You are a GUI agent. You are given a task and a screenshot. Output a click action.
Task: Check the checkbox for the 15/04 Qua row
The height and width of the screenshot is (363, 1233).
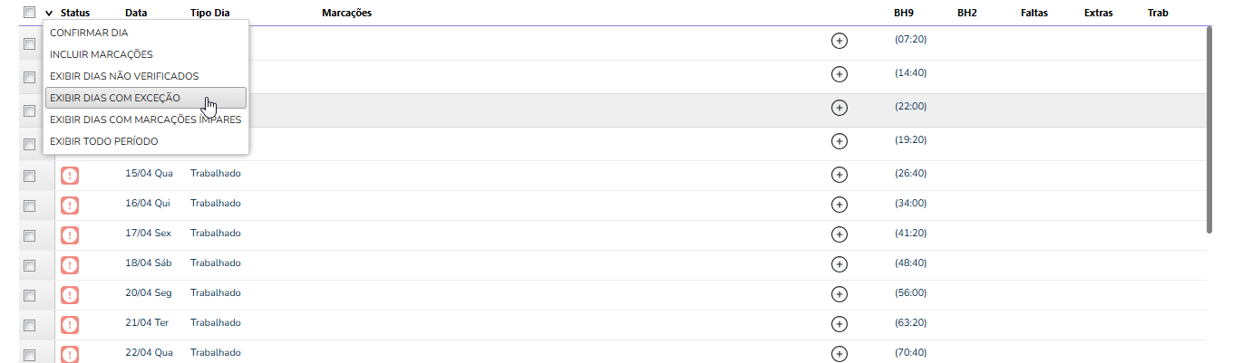coord(29,176)
